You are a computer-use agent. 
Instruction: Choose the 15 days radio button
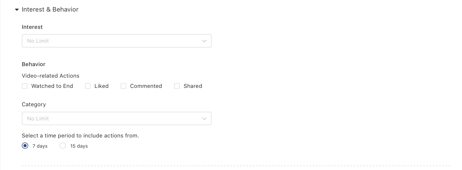coord(63,146)
